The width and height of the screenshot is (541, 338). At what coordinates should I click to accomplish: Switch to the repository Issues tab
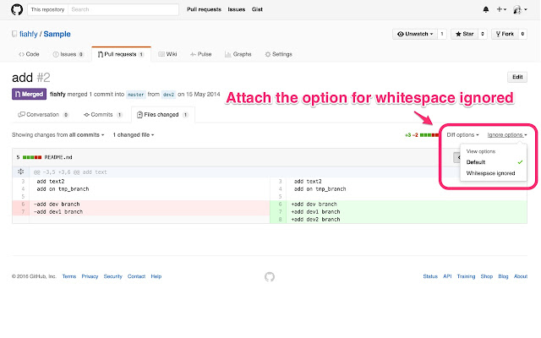click(68, 54)
